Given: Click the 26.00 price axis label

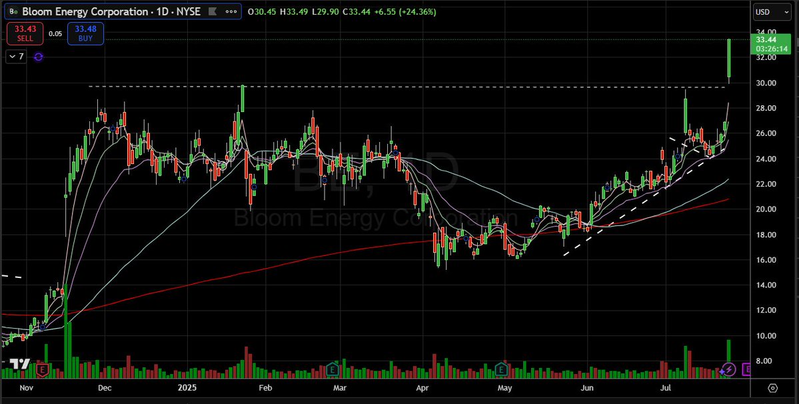Looking at the screenshot, I should 766,133.
